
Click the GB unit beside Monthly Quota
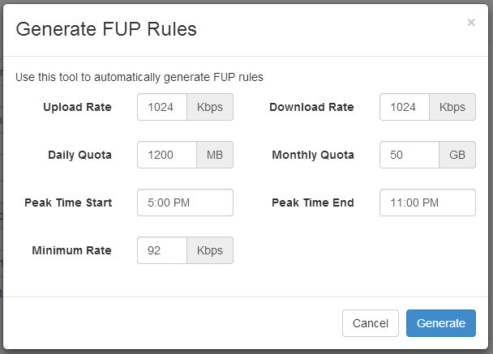457,155
